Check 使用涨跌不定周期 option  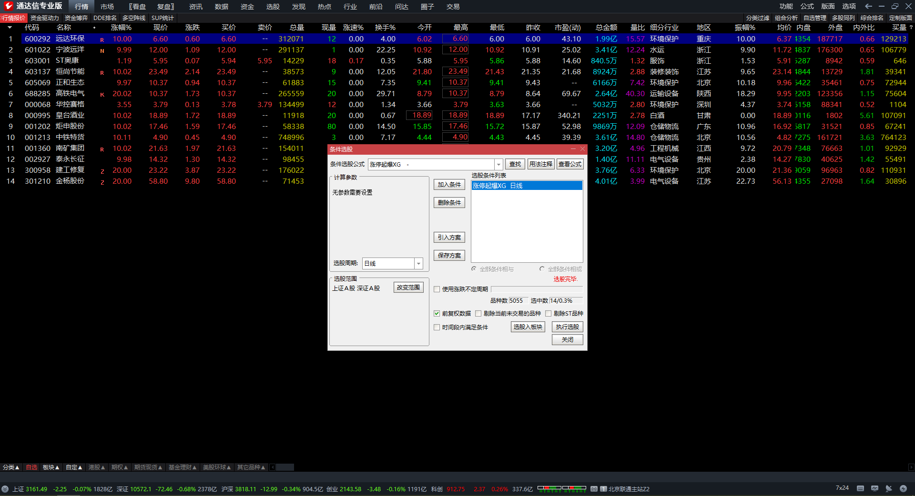coord(437,289)
